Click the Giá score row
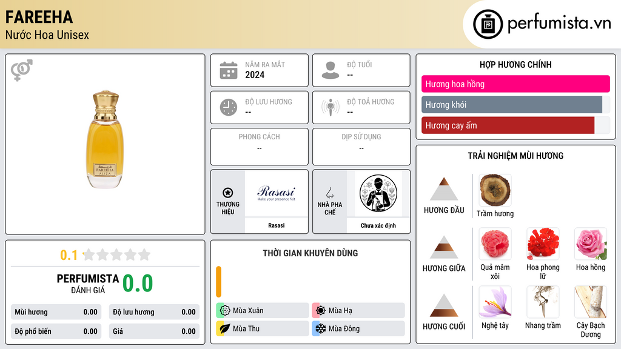Image resolution: width=621 pixels, height=349 pixels. click(154, 331)
